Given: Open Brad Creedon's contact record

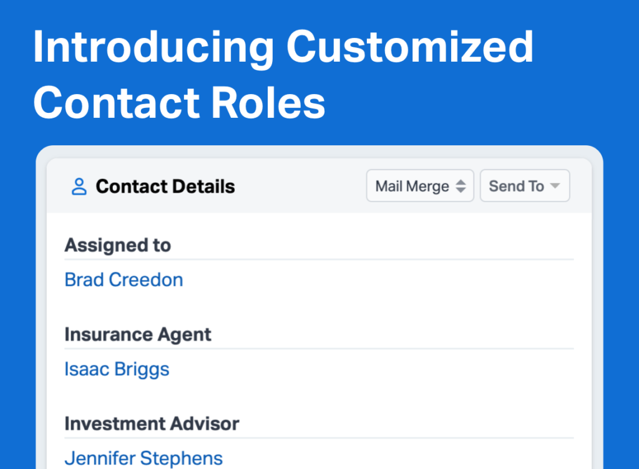Looking at the screenshot, I should point(123,279).
